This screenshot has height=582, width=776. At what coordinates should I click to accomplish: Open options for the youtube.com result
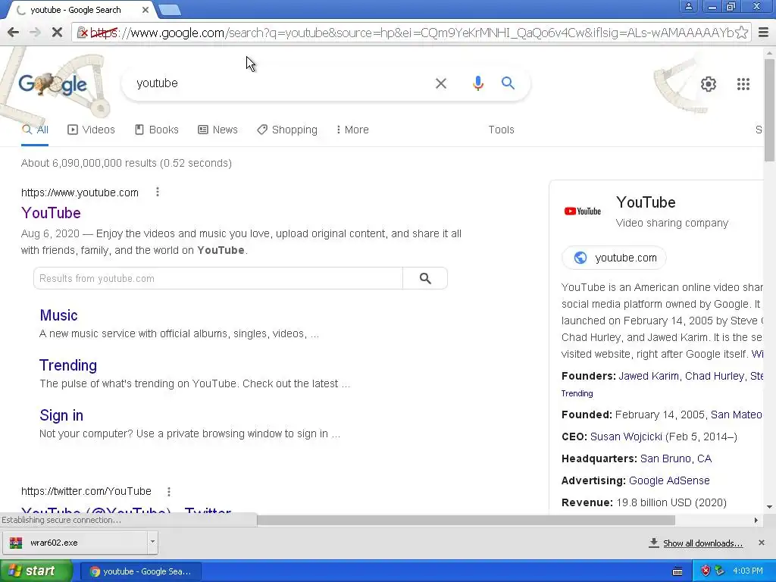pyautogui.click(x=158, y=192)
